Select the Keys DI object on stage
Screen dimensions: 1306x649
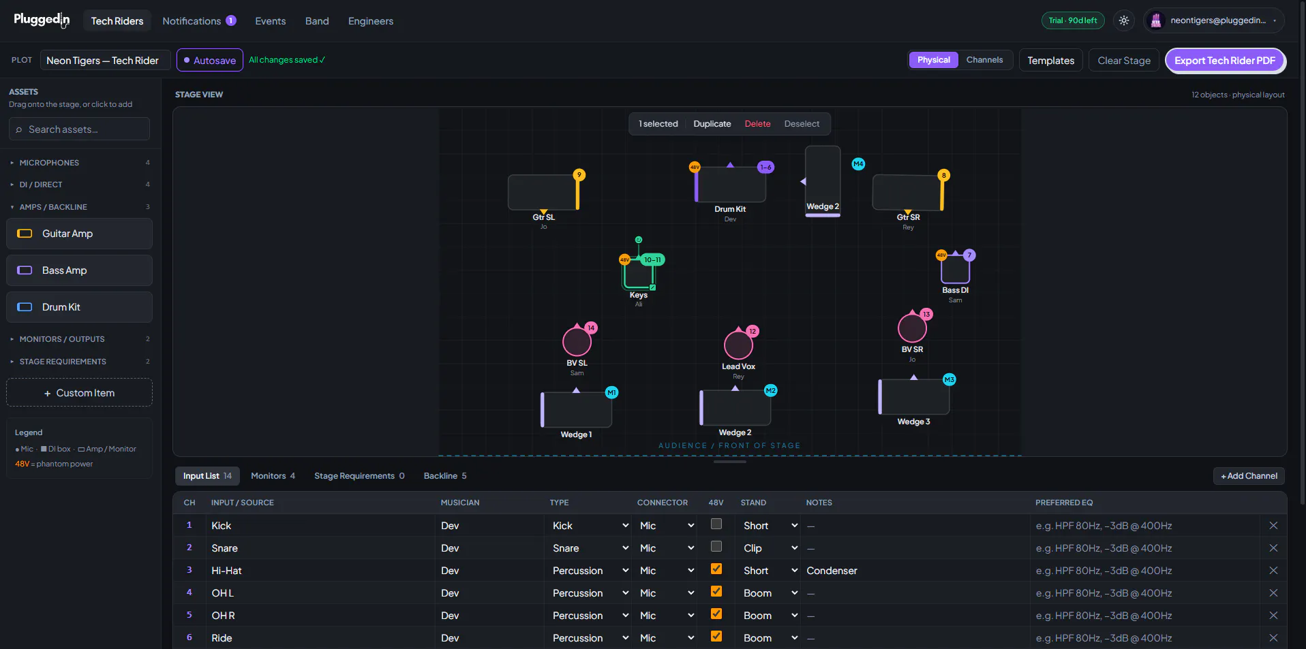pyautogui.click(x=638, y=274)
